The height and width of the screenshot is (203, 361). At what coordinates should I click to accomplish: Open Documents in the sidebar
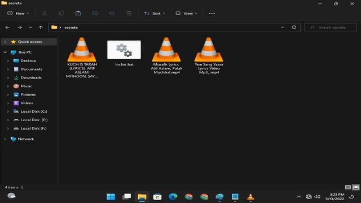[x=32, y=69]
